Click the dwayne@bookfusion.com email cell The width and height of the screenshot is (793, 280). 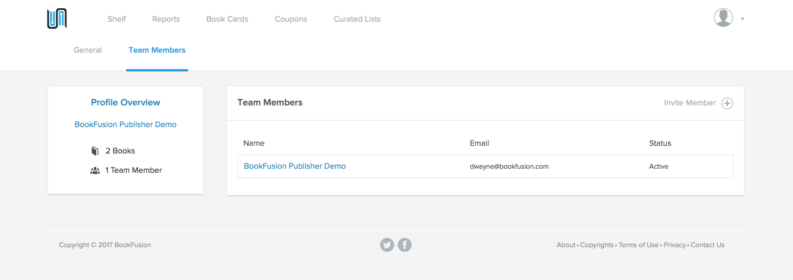(509, 166)
